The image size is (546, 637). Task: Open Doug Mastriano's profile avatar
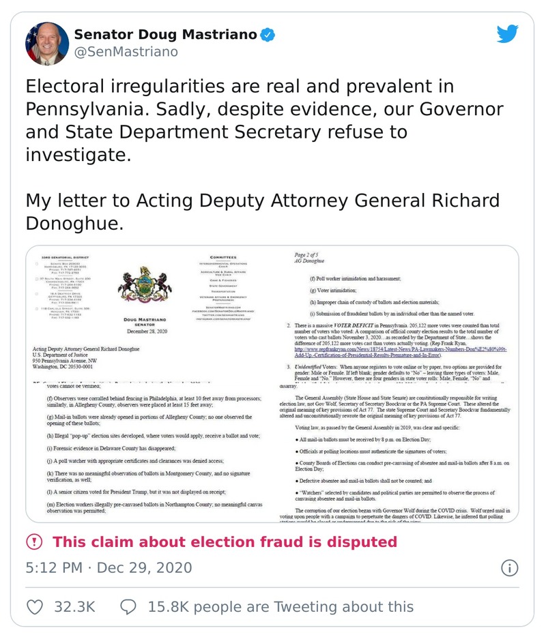pyautogui.click(x=47, y=43)
